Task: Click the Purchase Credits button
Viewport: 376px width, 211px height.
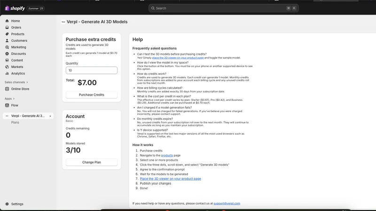Action: pyautogui.click(x=92, y=95)
